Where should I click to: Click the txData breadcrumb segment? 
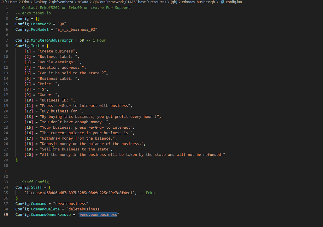(83, 2)
